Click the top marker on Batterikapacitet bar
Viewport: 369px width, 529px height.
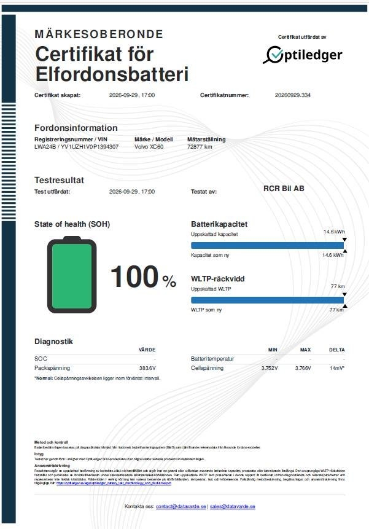click(344, 240)
